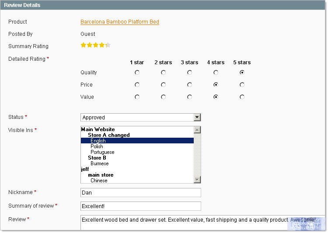Select 3 stars for Price
Image resolution: width=328 pixels, height=233 pixels.
click(x=189, y=85)
